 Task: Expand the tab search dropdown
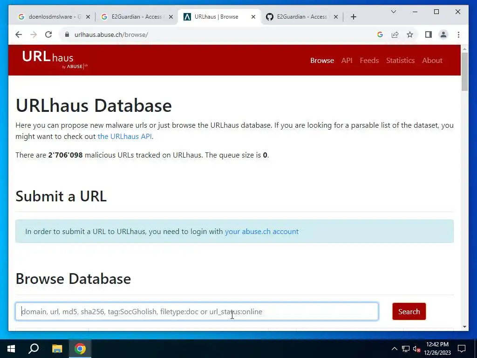coord(393,12)
